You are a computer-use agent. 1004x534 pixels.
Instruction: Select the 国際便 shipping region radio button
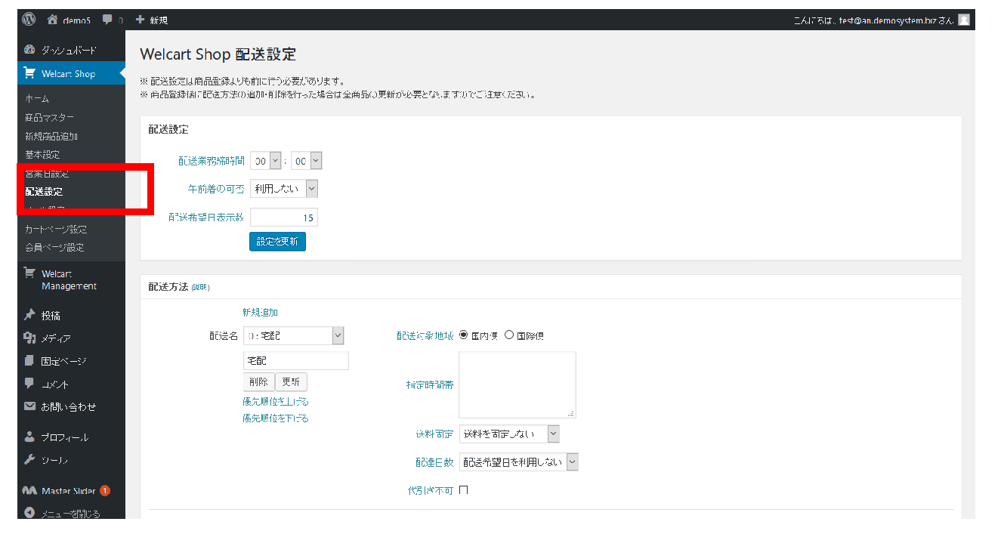[509, 335]
